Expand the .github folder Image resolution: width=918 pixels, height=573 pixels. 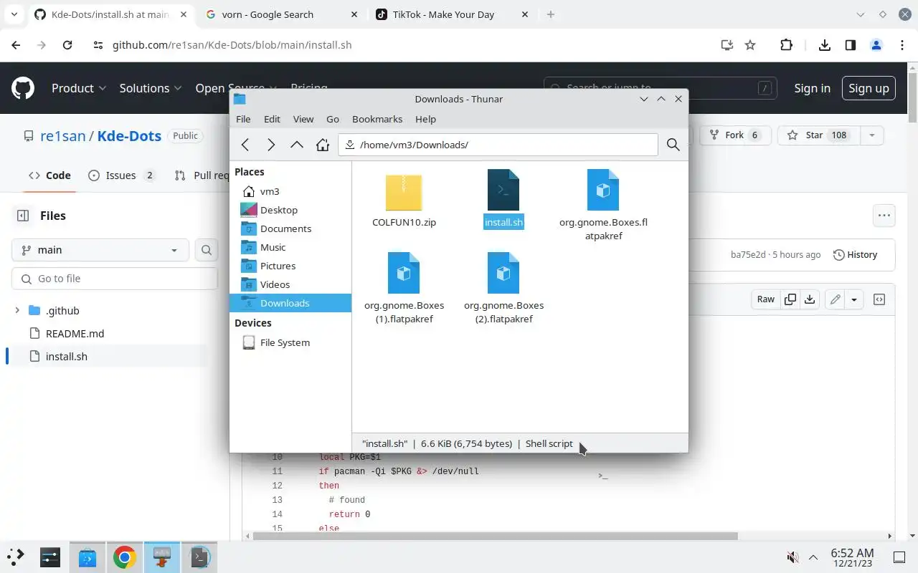pyautogui.click(x=17, y=310)
